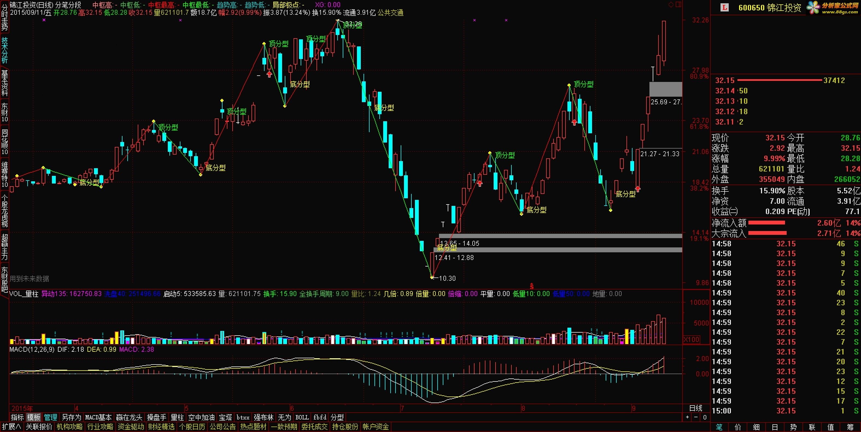Click the split-window layout icon above chart

point(678,5)
